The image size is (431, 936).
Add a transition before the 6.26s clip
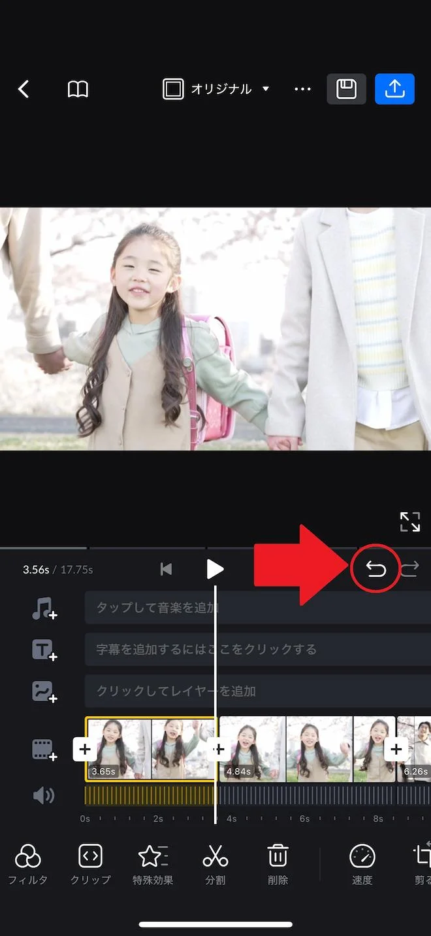click(x=396, y=749)
